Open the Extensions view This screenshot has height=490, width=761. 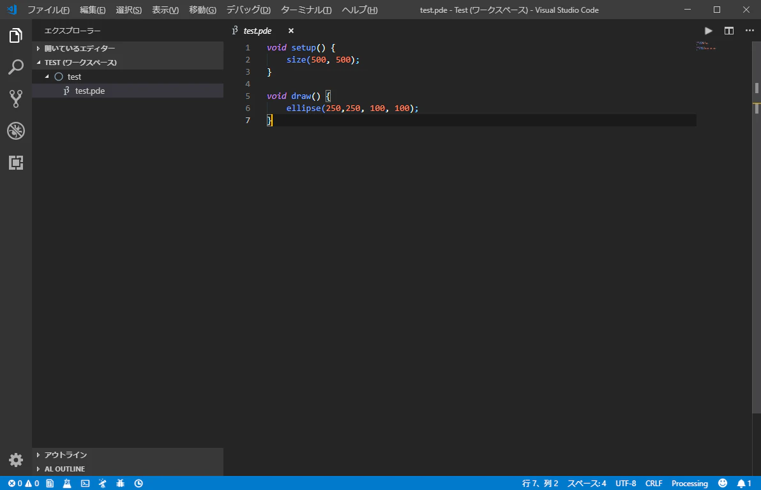click(x=15, y=163)
